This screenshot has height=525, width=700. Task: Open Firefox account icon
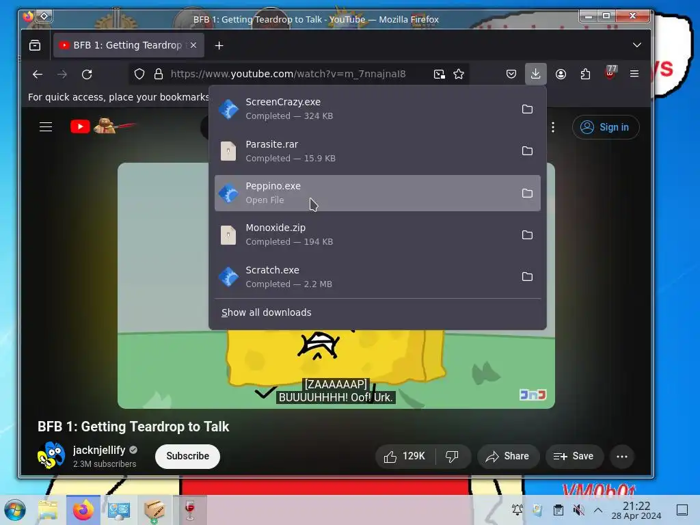click(561, 74)
